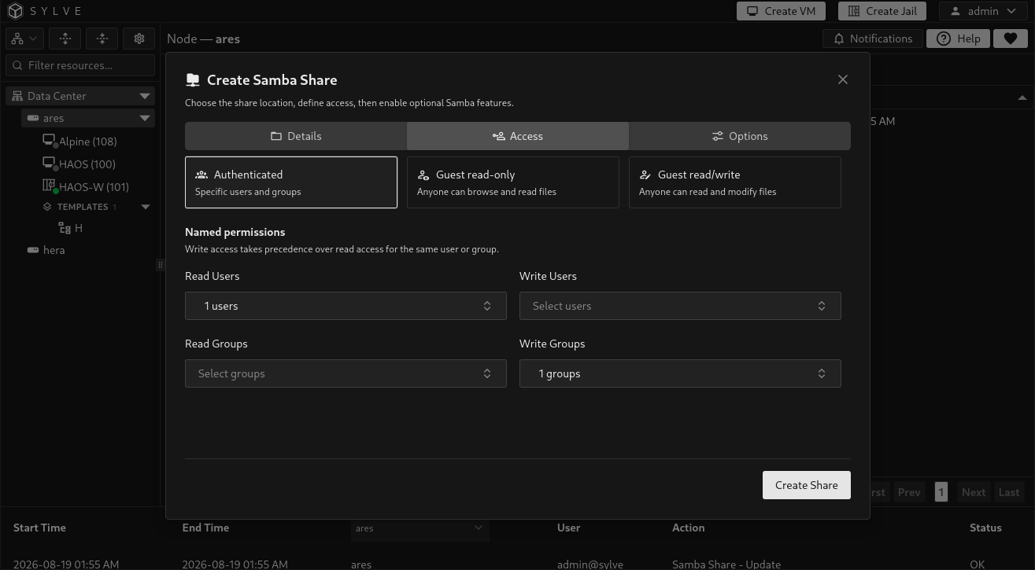Open the tree view mode dropdown icon
This screenshot has height=570, width=1035.
[x=25, y=39]
